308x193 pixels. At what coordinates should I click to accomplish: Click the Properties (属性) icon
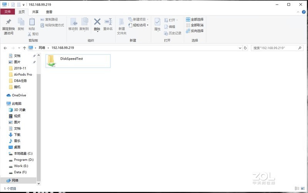point(157,22)
